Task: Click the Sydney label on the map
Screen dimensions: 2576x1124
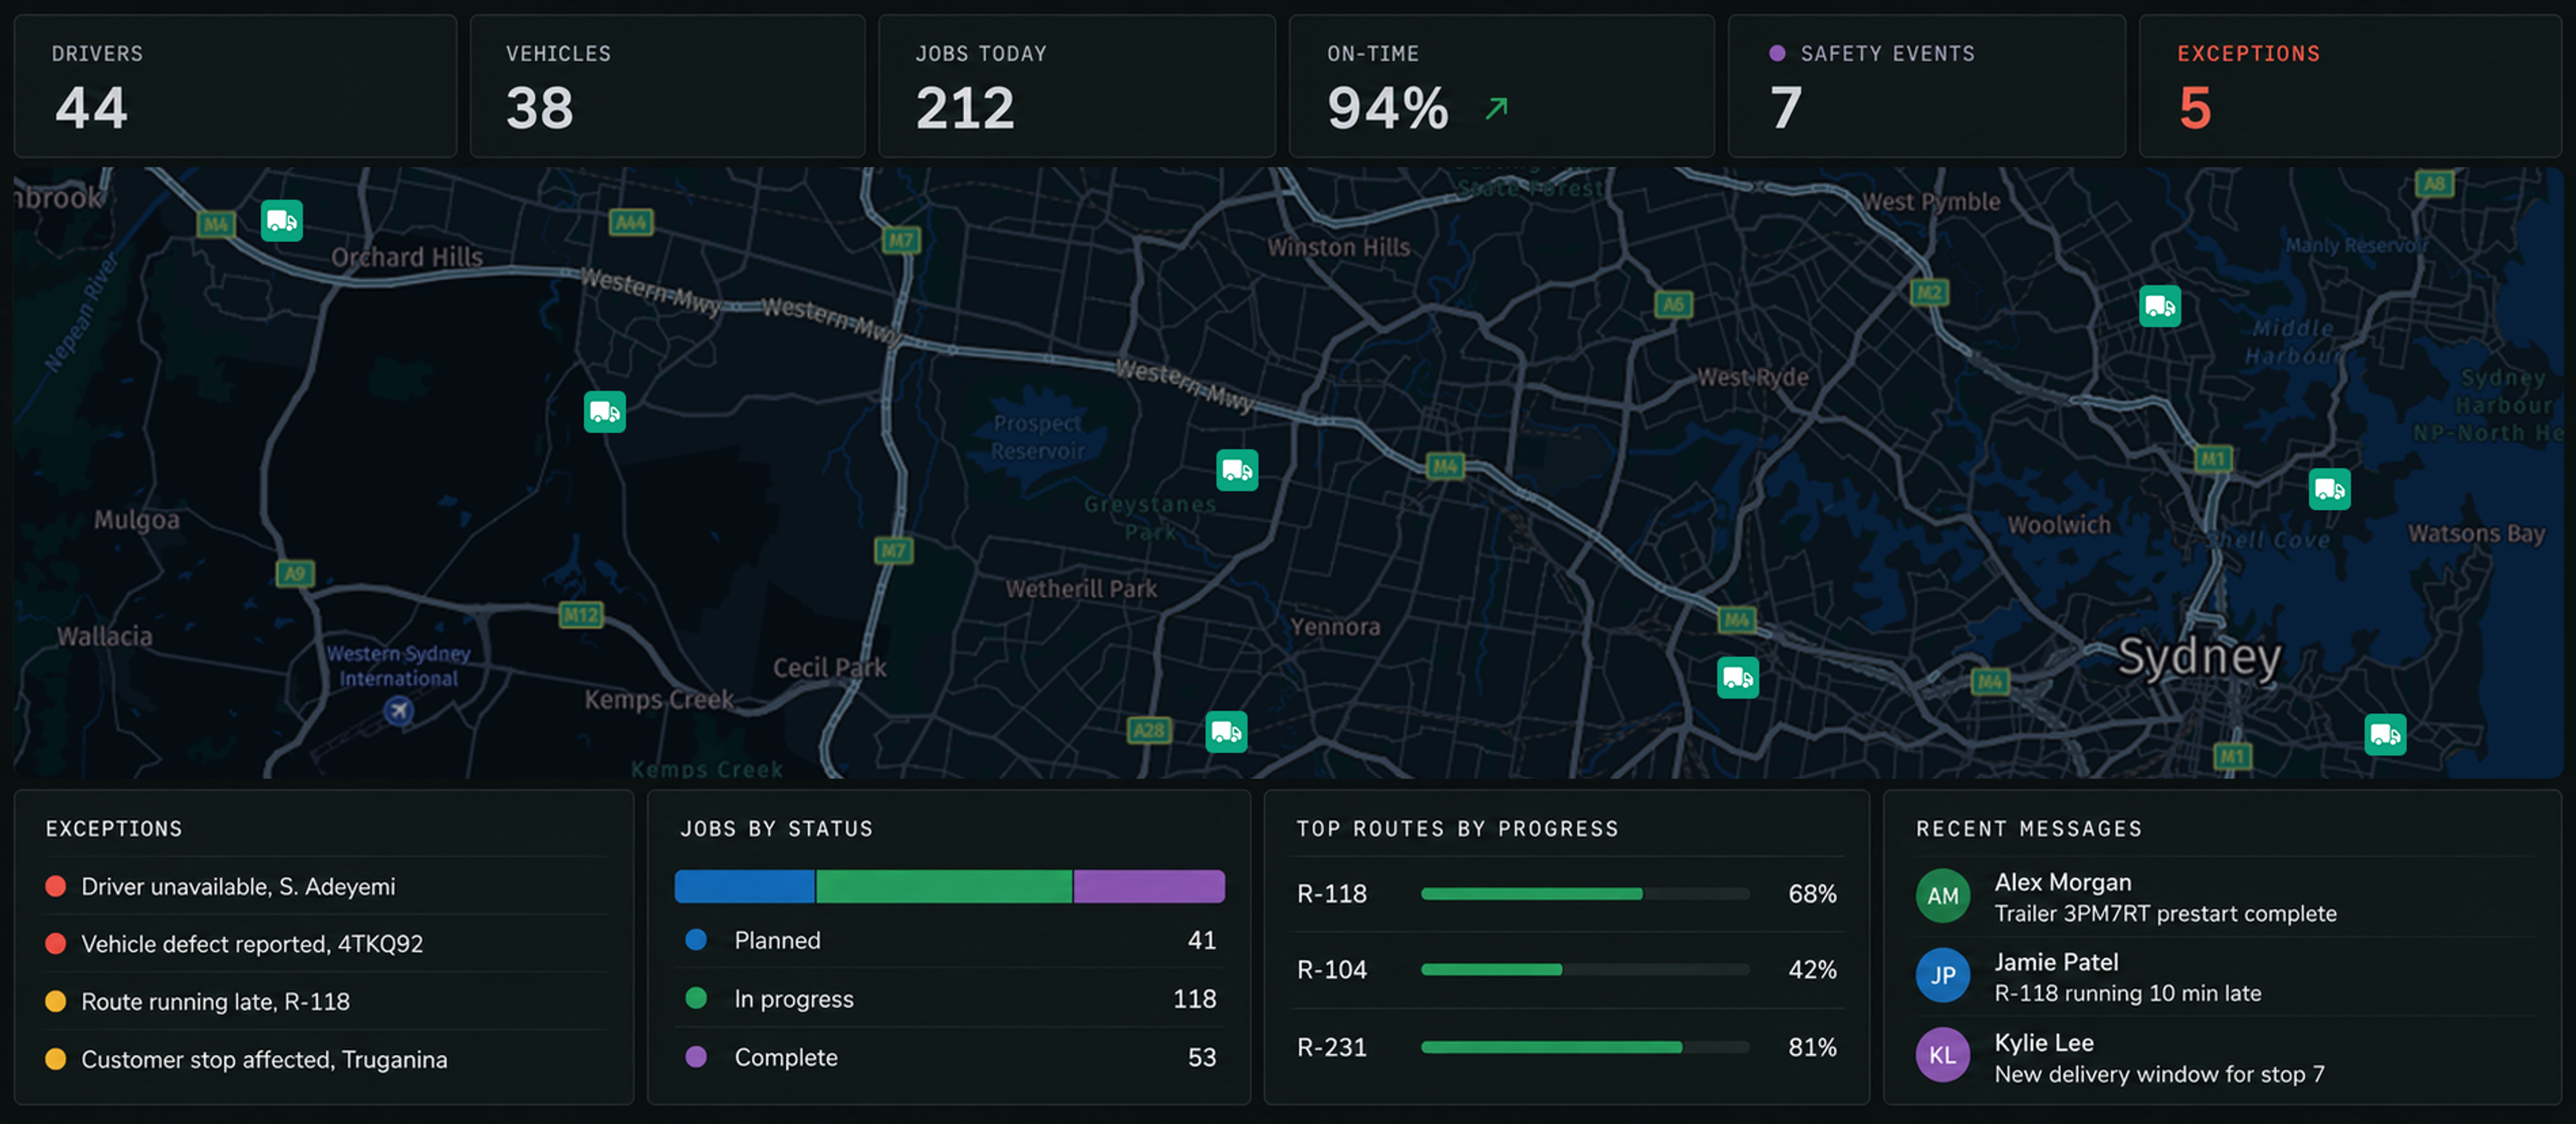Action: pyautogui.click(x=2199, y=658)
